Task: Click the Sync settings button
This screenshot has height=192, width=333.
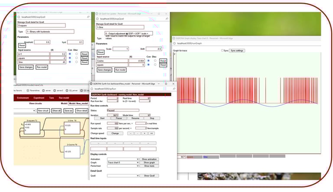Action: coord(237,51)
